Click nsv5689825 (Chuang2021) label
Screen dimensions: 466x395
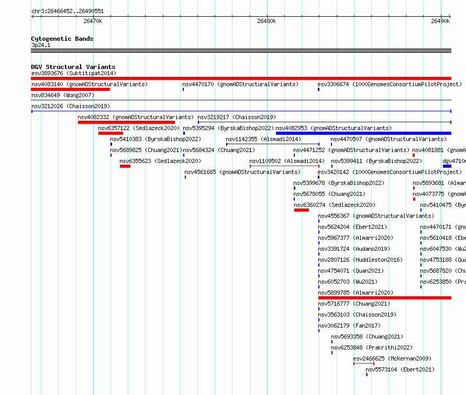(x=146, y=150)
